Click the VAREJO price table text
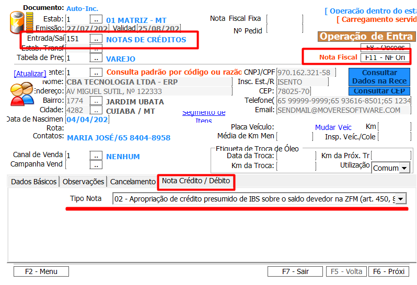 coord(121,59)
